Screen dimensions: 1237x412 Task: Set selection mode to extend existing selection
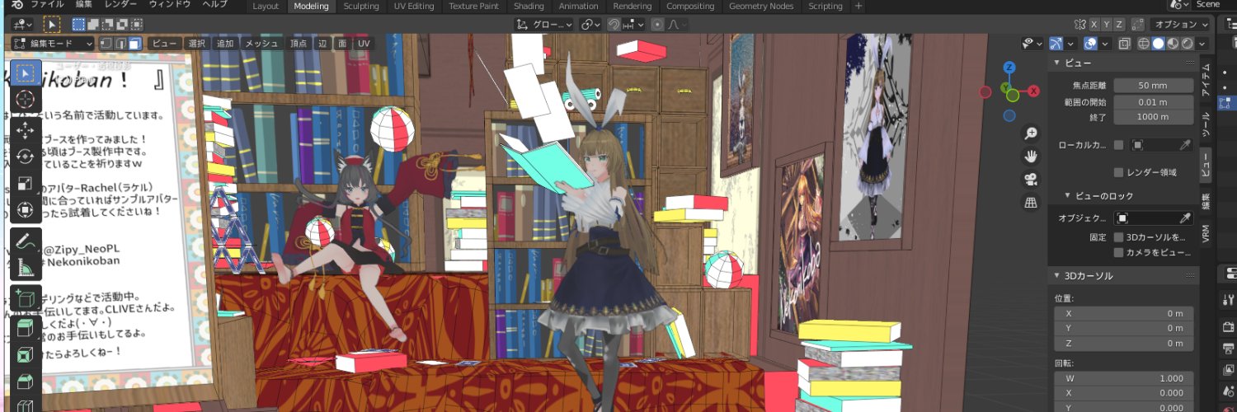point(92,25)
